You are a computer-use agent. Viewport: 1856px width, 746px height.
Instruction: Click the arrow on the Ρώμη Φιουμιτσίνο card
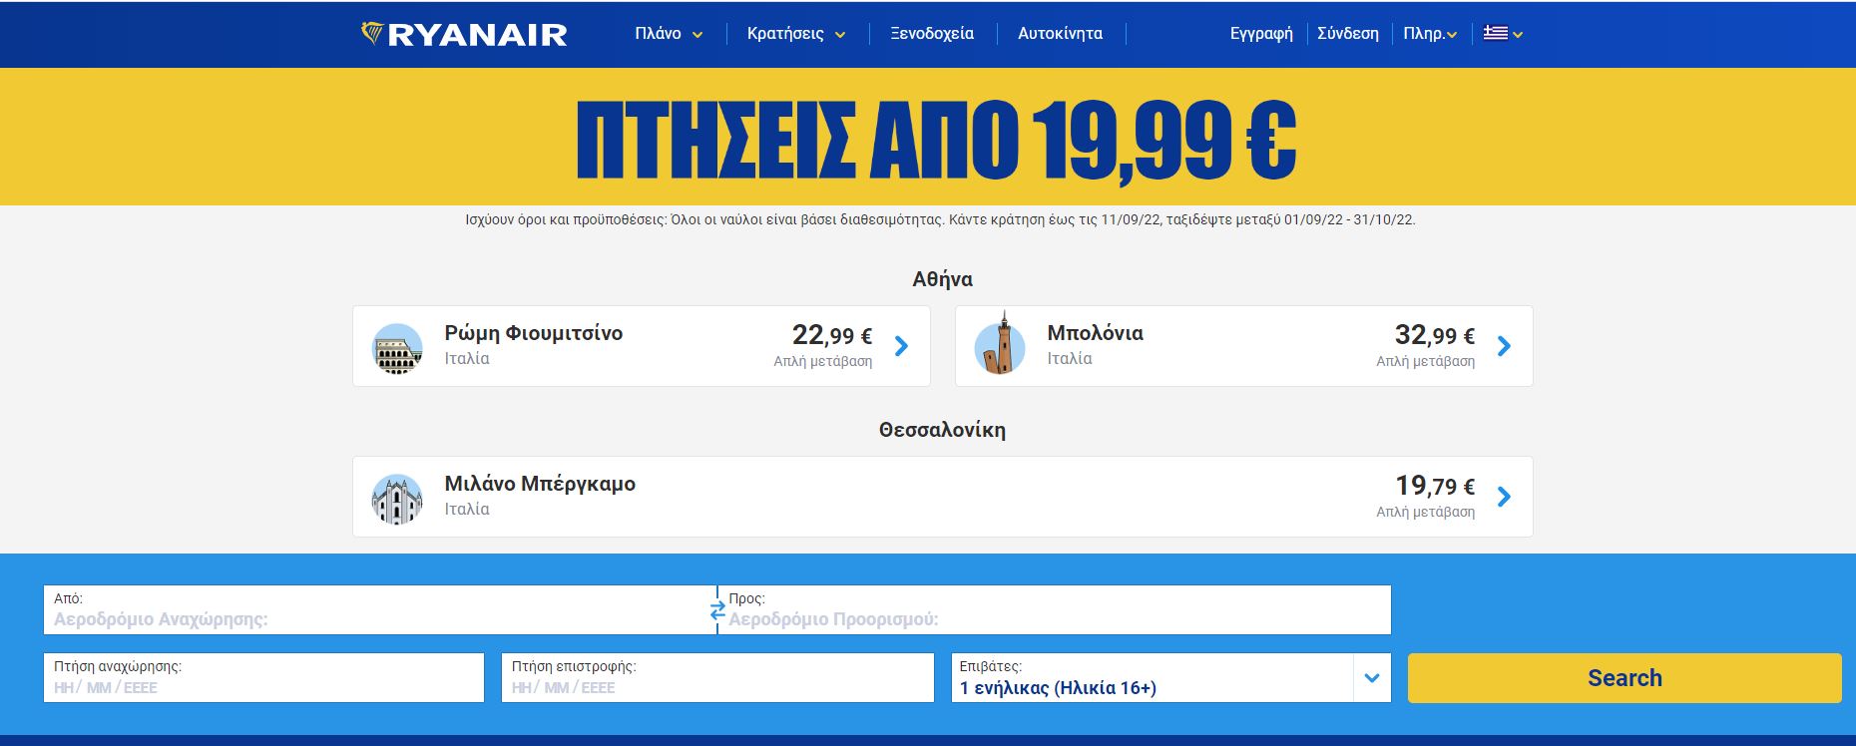click(902, 346)
